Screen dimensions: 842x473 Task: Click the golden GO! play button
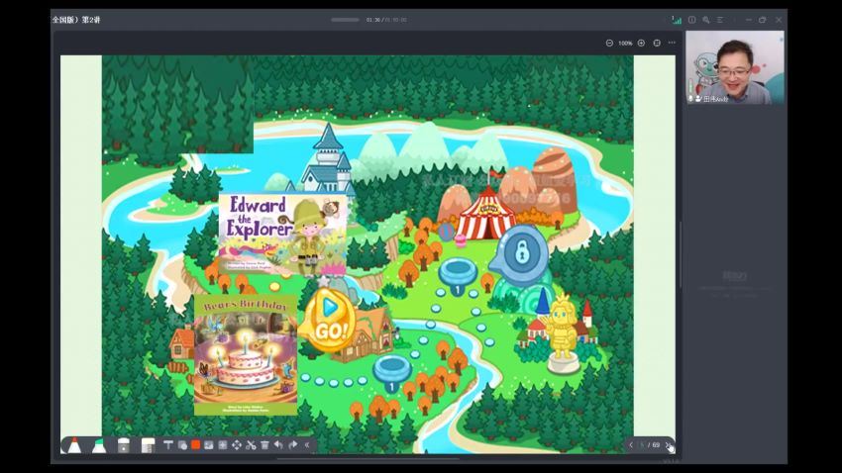pos(328,321)
